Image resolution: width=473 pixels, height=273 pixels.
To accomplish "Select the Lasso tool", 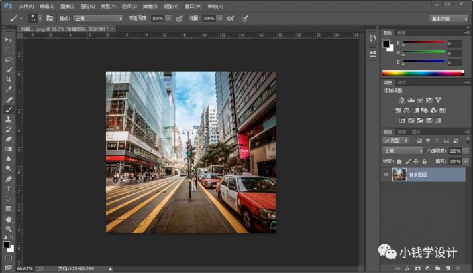I will (9, 60).
